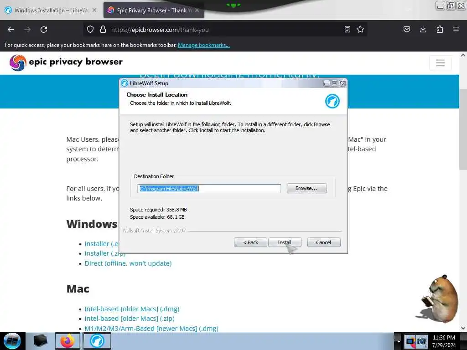Open M1/M2/M3/Arm-Based newer Macs (.dmg) link
Image resolution: width=467 pixels, height=350 pixels.
151,328
